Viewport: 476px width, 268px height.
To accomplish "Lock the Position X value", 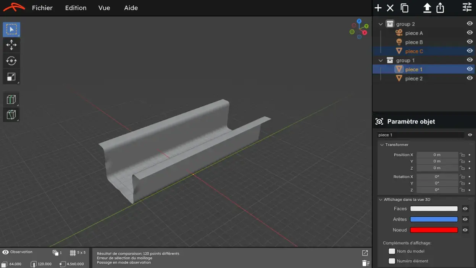I will point(462,155).
